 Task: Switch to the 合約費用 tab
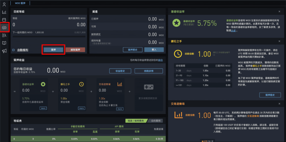155,121
